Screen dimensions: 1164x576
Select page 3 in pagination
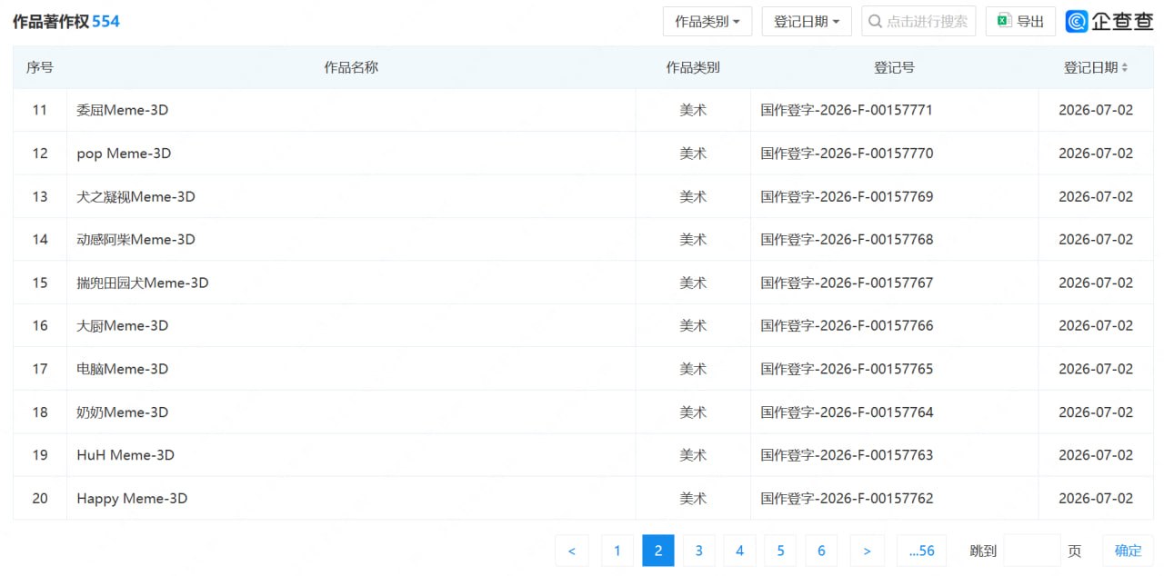click(699, 551)
